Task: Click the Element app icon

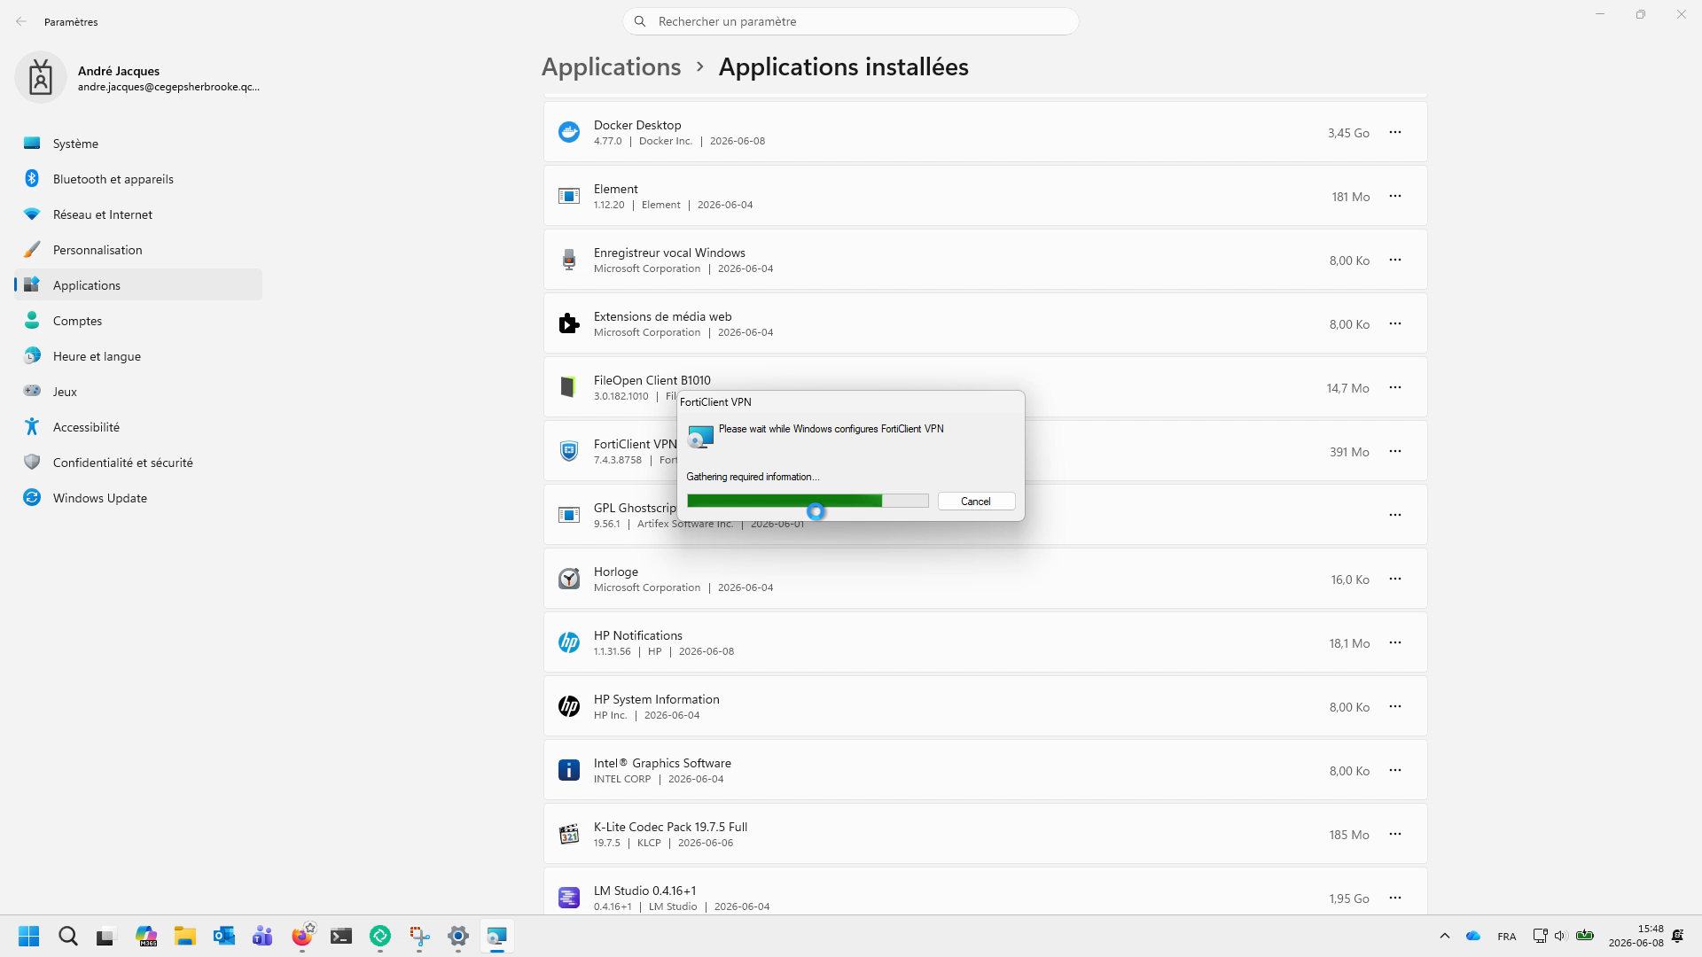Action: tap(569, 196)
